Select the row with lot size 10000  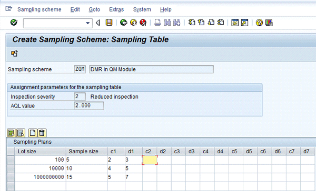tap(11, 168)
